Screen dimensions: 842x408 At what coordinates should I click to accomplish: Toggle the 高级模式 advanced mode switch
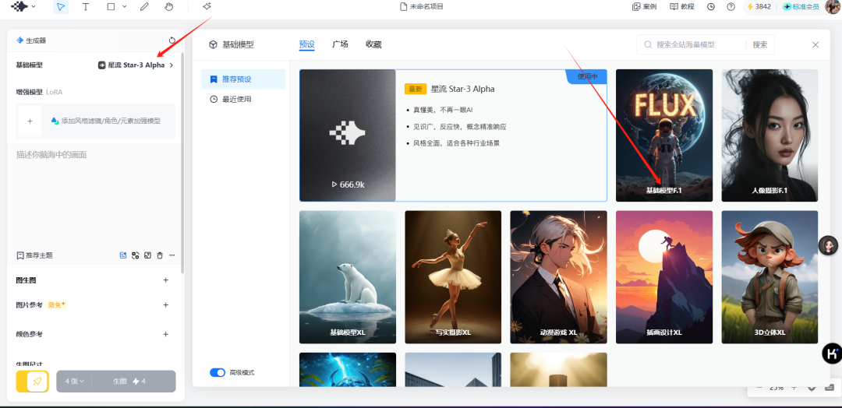coord(218,373)
